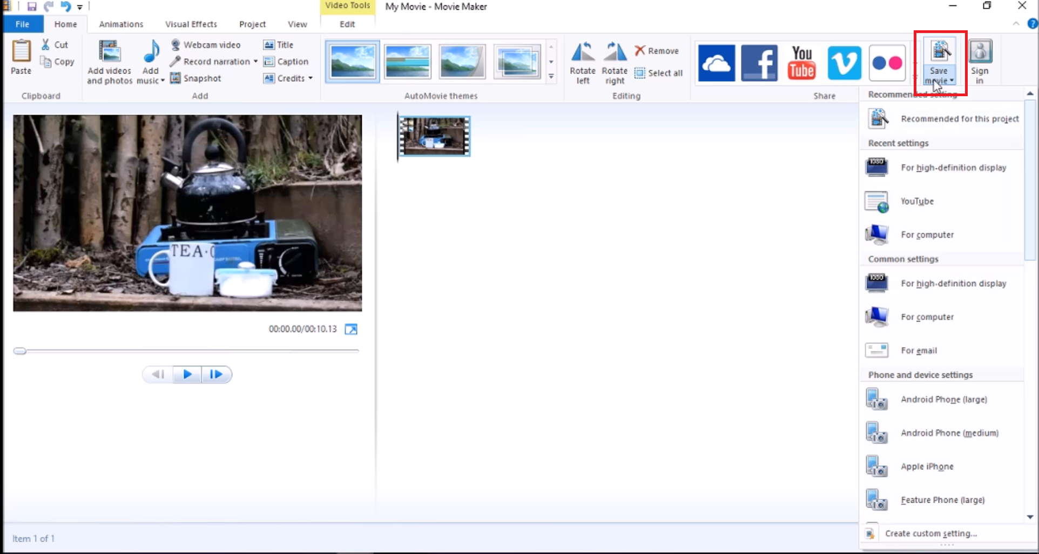Share the movie to Vimeo
Screen dimensions: 1039x554
844,62
